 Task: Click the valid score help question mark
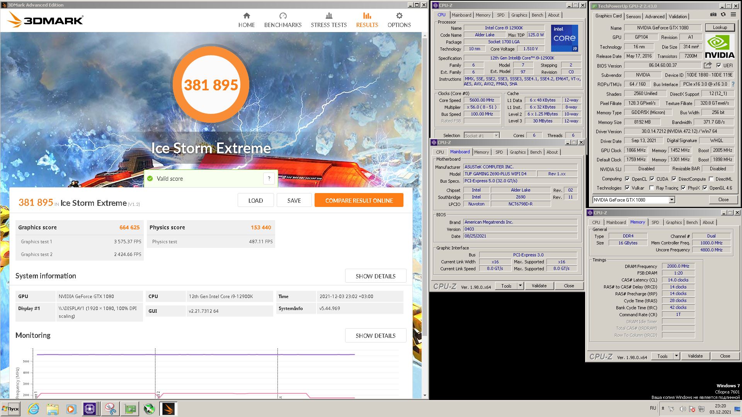(269, 178)
